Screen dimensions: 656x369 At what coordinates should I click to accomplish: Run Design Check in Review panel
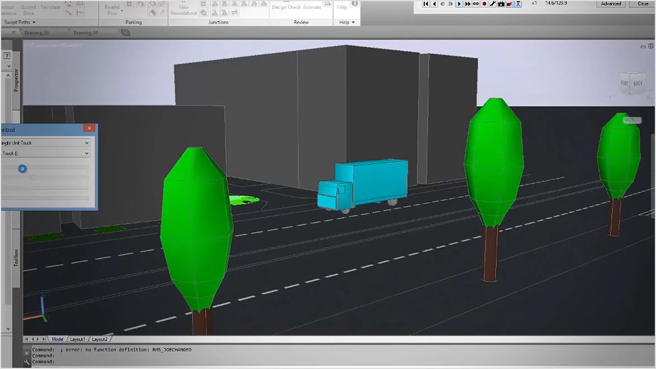tap(286, 7)
